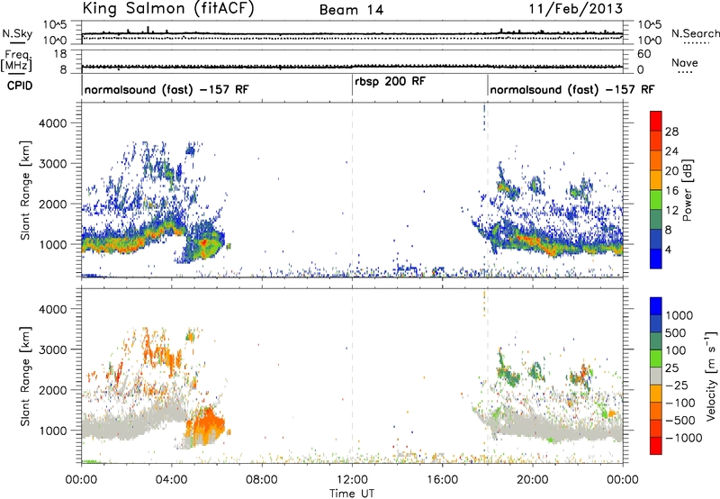Image resolution: width=720 pixels, height=499 pixels.
Task: Click the "-100" velocity colorbar value
Action: [x=680, y=403]
